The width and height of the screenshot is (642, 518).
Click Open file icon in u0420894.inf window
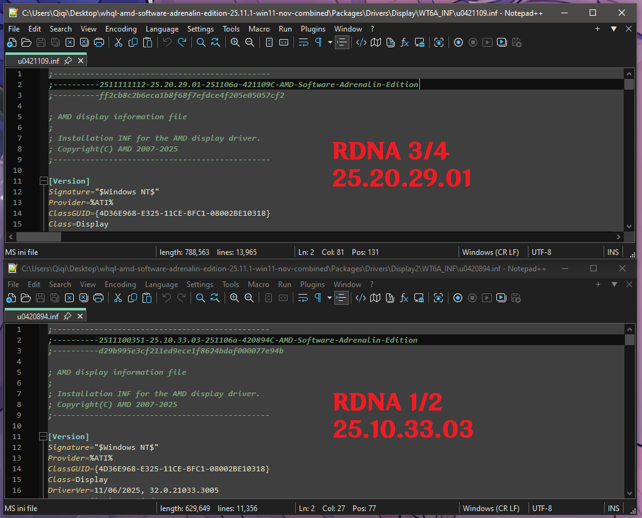tap(25, 298)
